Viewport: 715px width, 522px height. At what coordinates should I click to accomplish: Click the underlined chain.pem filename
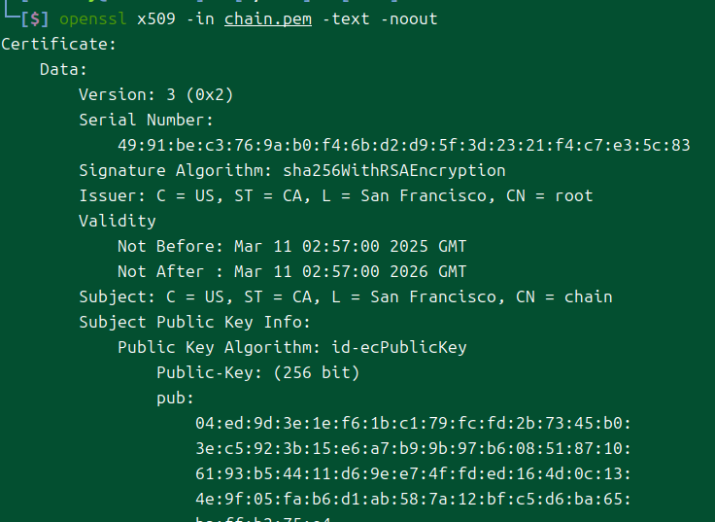[268, 19]
